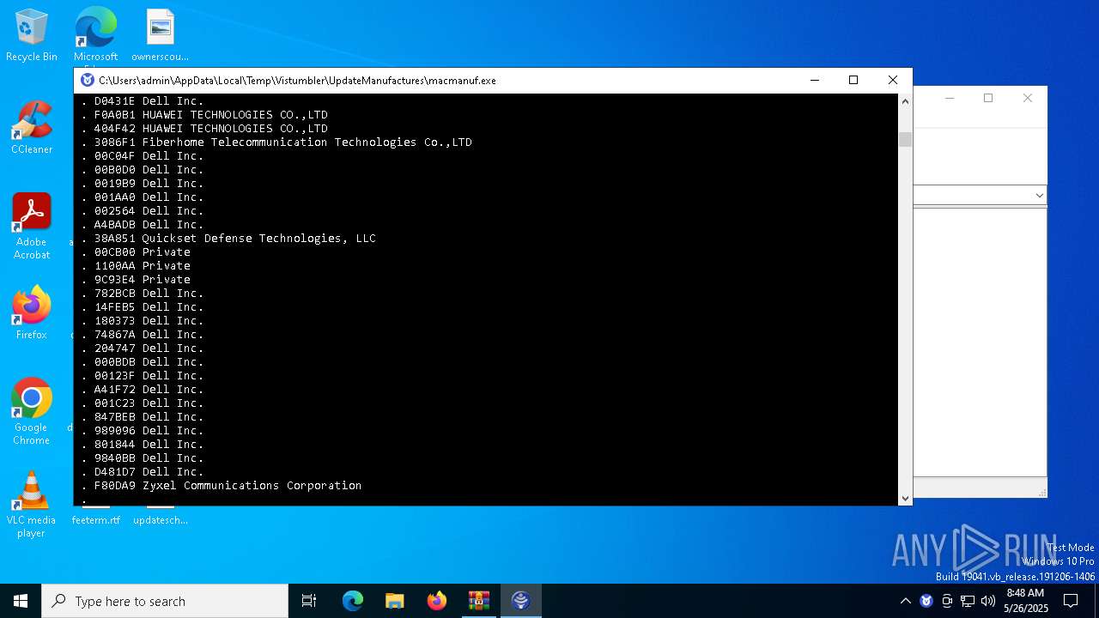Screen dimensions: 1099x618
Task: Open the Adobe Acrobat desktop shortcut
Action: click(x=32, y=226)
